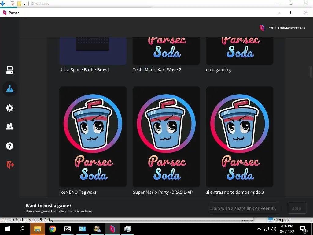Open the Help question mark icon
This screenshot has height=235, width=313.
[9, 146]
